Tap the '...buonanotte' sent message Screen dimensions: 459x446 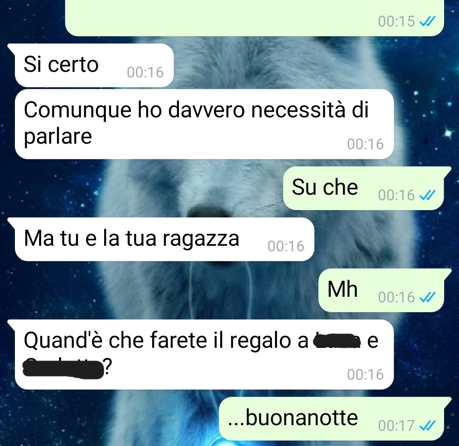tap(331, 418)
